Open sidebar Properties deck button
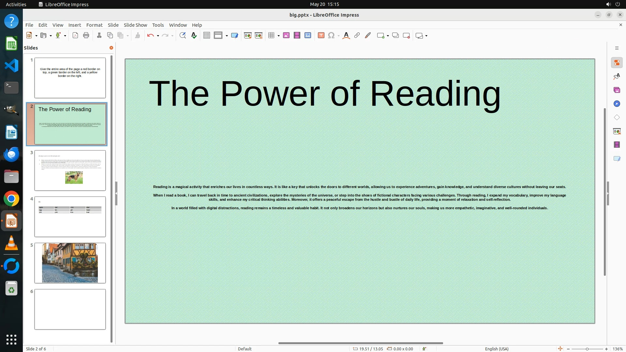Screen dimensions: 626x352 click(x=617, y=63)
